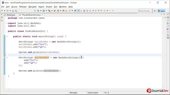Collapse the import statements fold marker
The height and width of the screenshot is (95, 170).
[7, 23]
